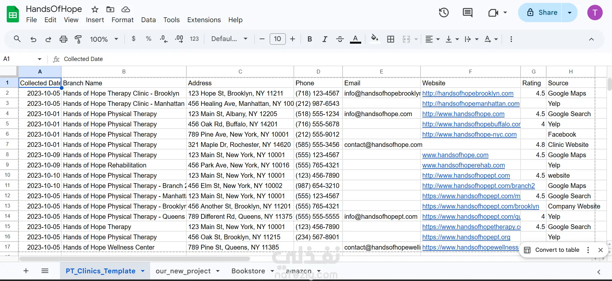Open www.handsofhoperehab.com link
Viewport: 612px width, 281px height.
tap(463, 165)
